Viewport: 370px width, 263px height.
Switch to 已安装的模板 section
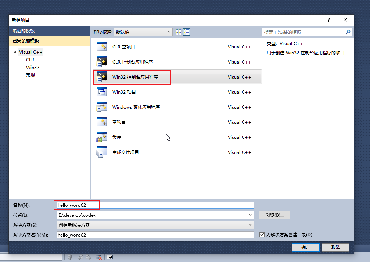point(49,40)
